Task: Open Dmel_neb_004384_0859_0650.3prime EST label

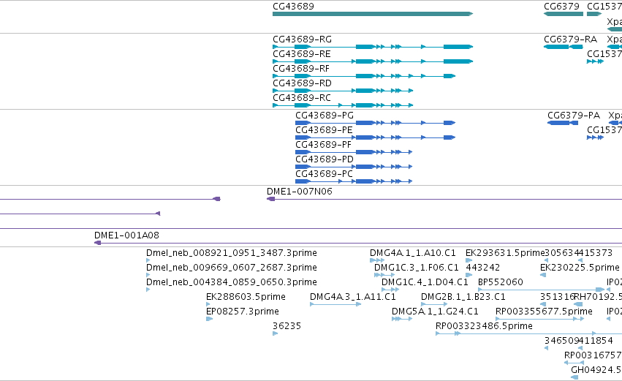Action: pyautogui.click(x=231, y=282)
